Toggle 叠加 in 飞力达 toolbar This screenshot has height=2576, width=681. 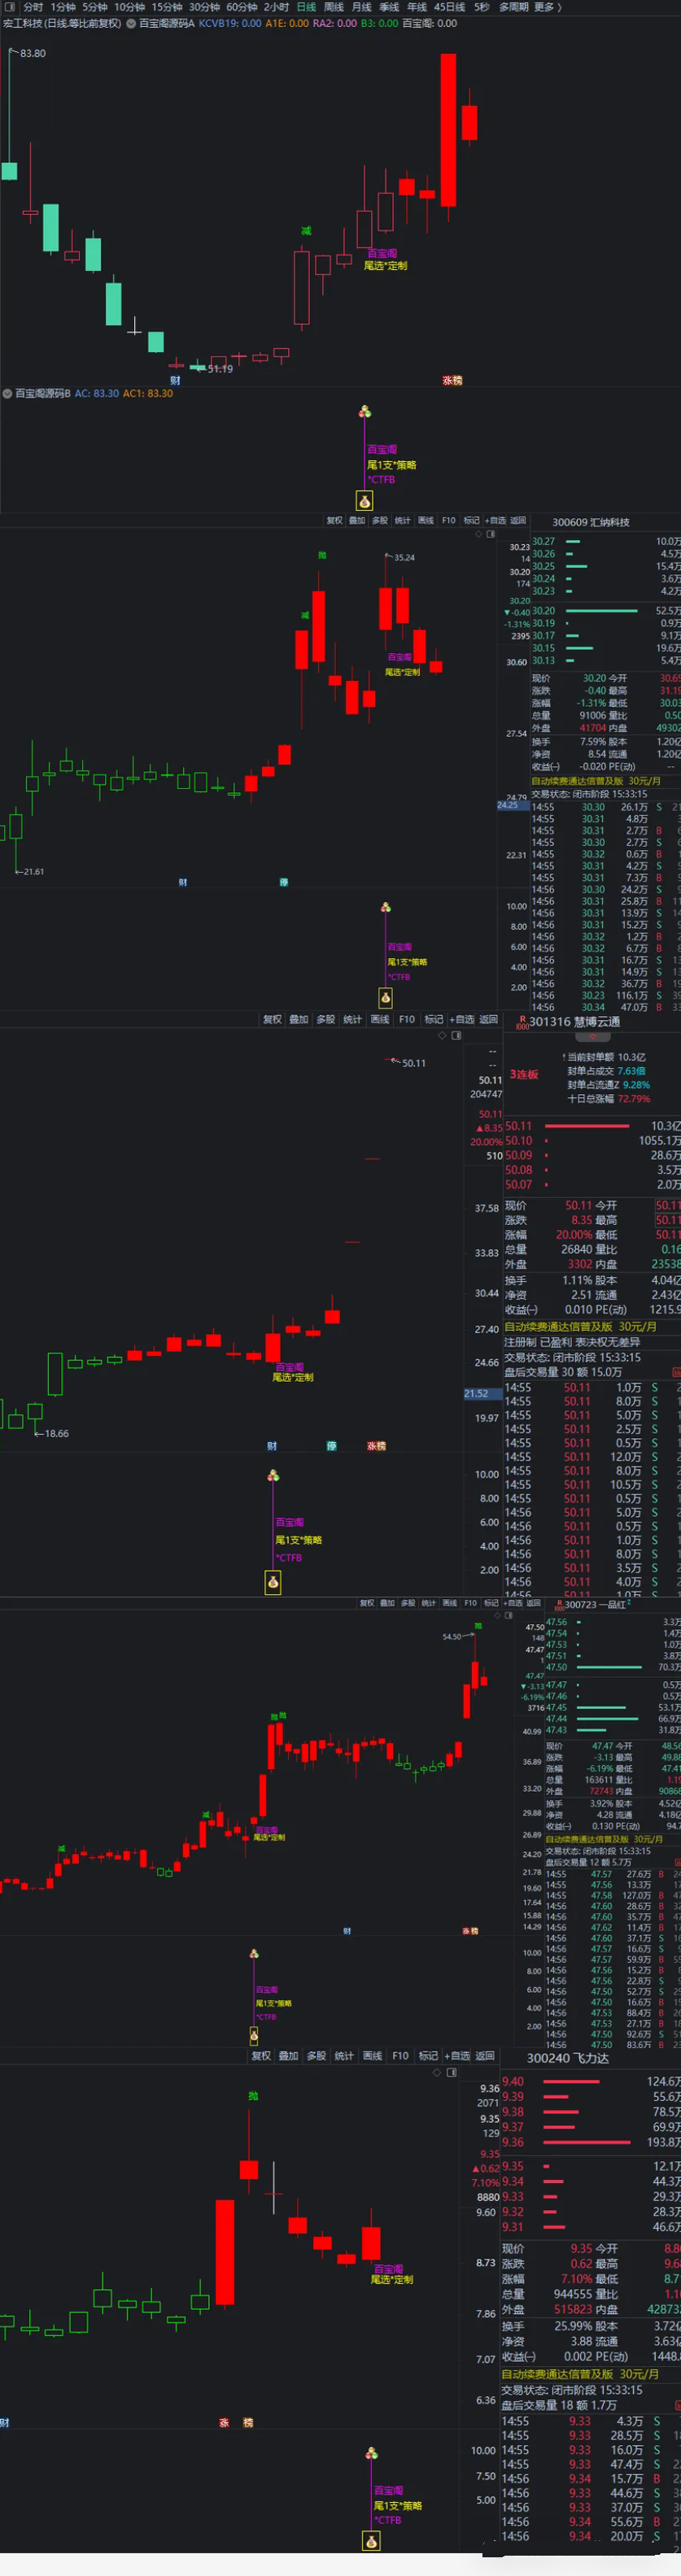[289, 2056]
